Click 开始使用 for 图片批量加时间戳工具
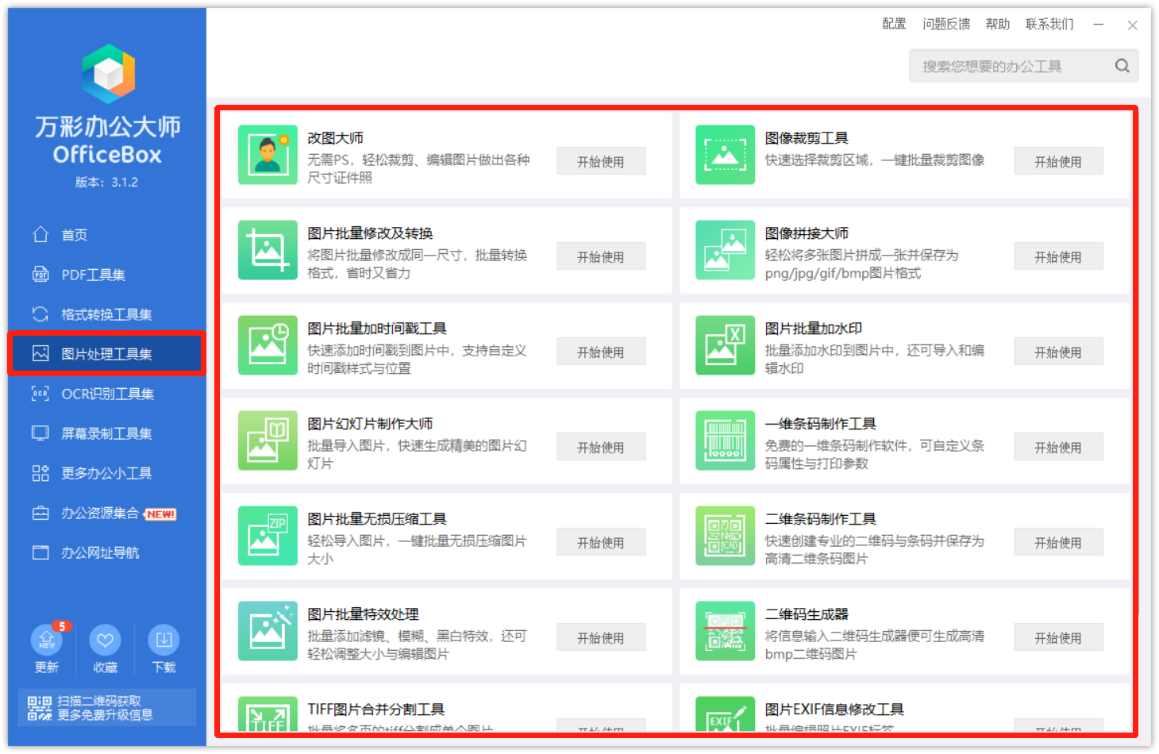1159x754 pixels. [601, 352]
